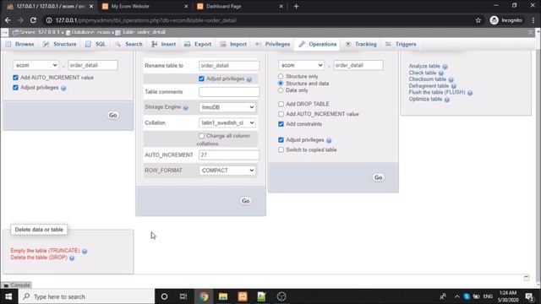
Task: Open help for Optimize table
Action: [447, 100]
